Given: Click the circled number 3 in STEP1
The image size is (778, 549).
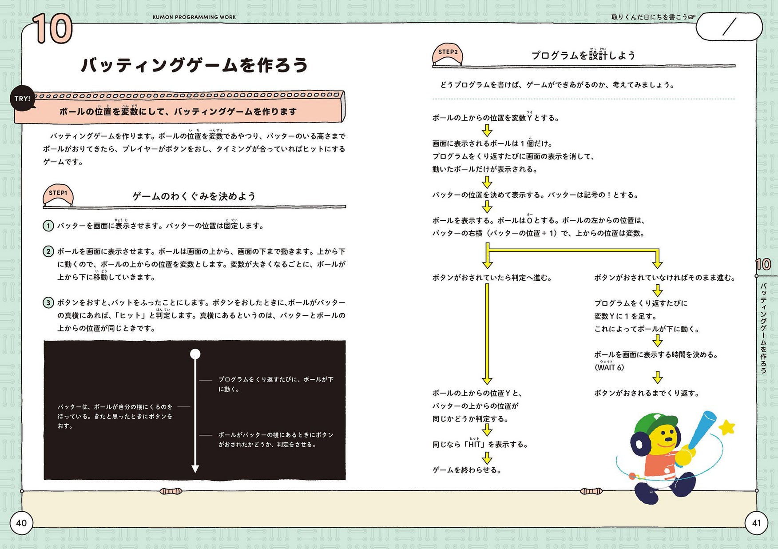Looking at the screenshot, I should pos(48,303).
